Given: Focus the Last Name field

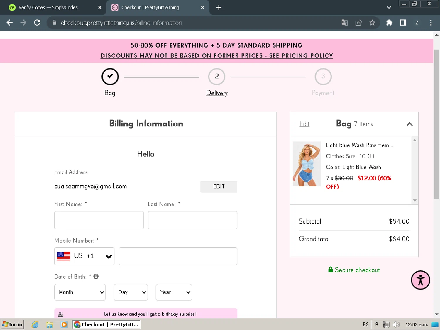Looking at the screenshot, I should (192, 220).
